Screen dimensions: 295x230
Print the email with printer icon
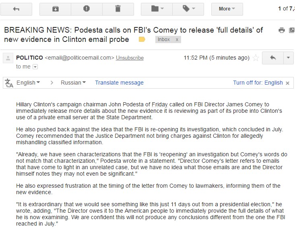[x=282, y=30]
